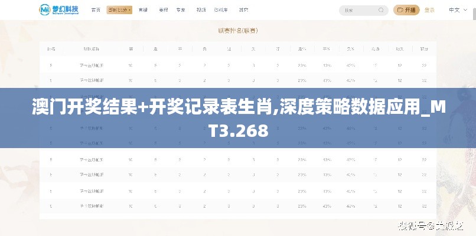Click the 其它 navigation item
Image resolution: width=476 pixels, height=236 pixels.
(x=243, y=10)
